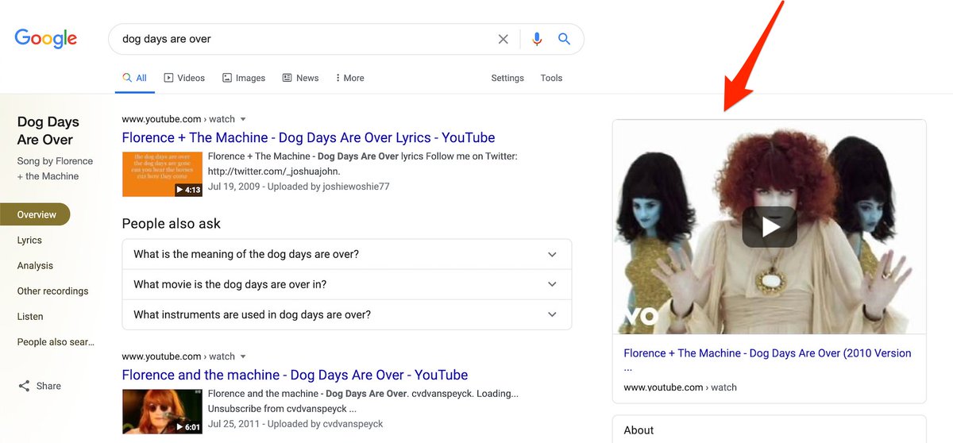Go to Lyrics in the sidebar
Image resolution: width=953 pixels, height=443 pixels.
[x=29, y=240]
